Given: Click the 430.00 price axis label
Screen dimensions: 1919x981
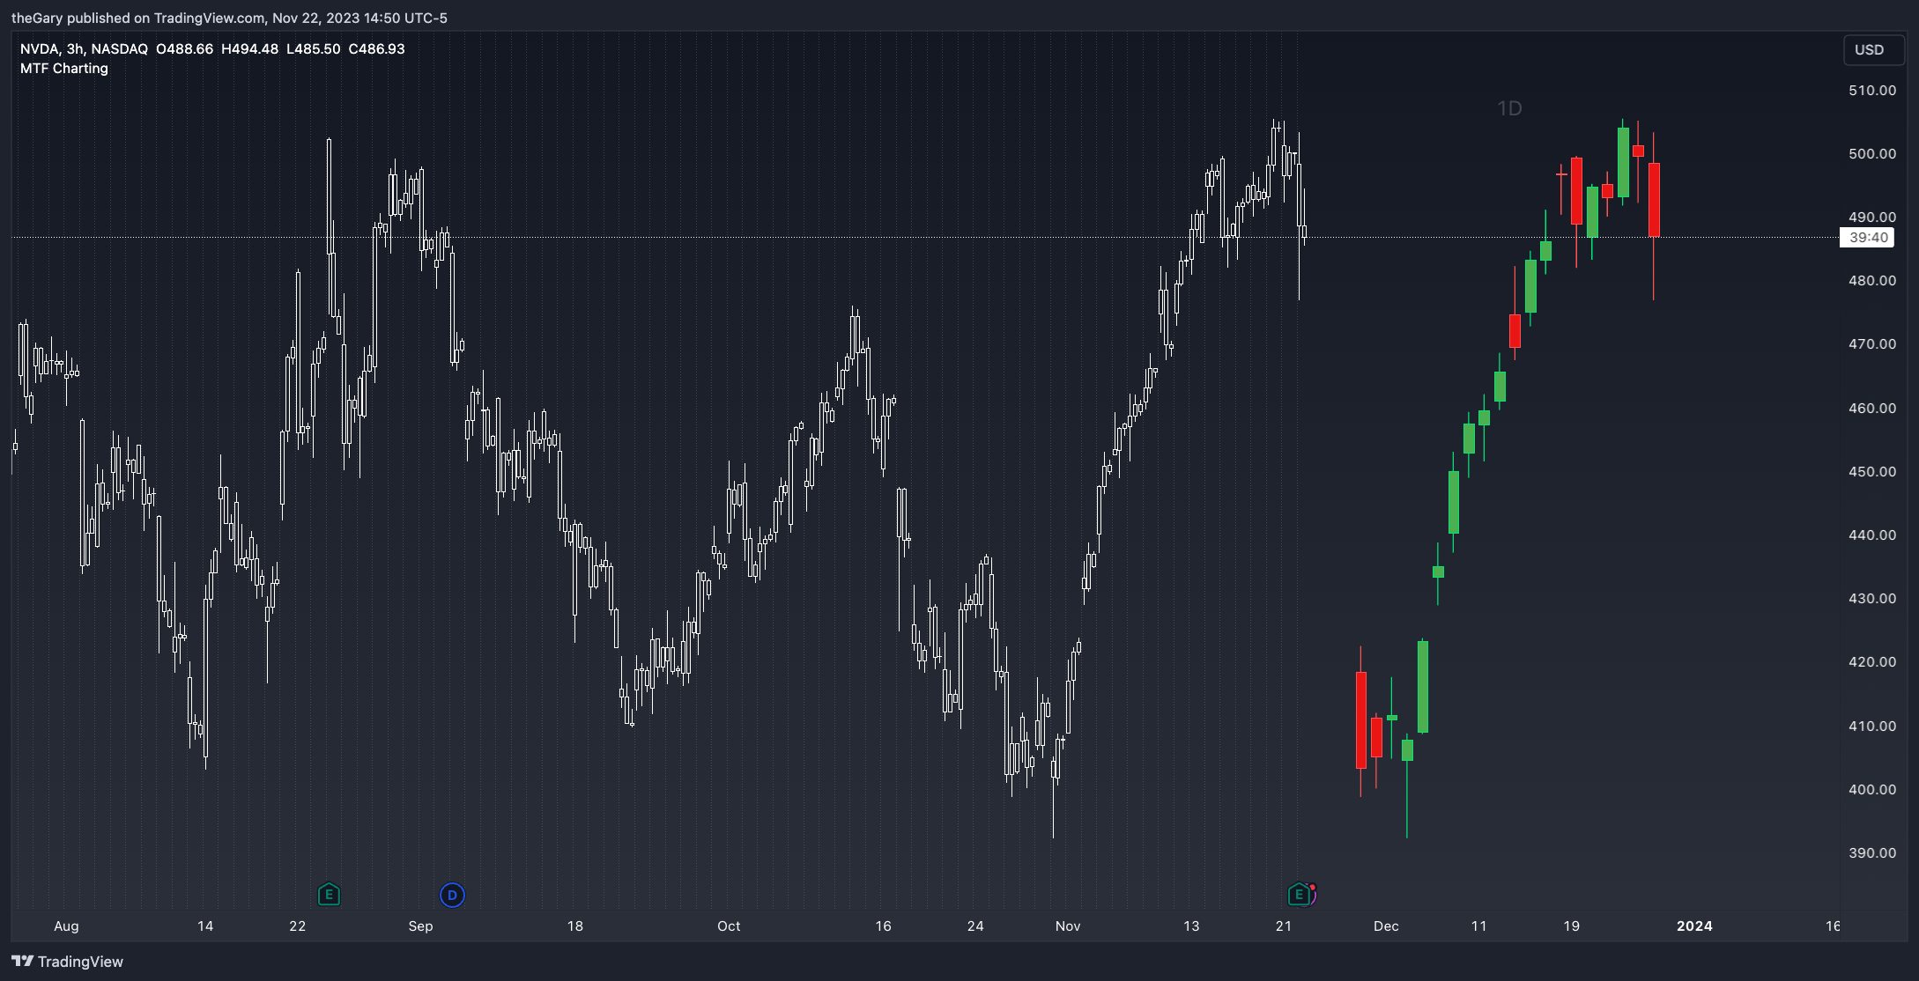Looking at the screenshot, I should [x=1872, y=599].
